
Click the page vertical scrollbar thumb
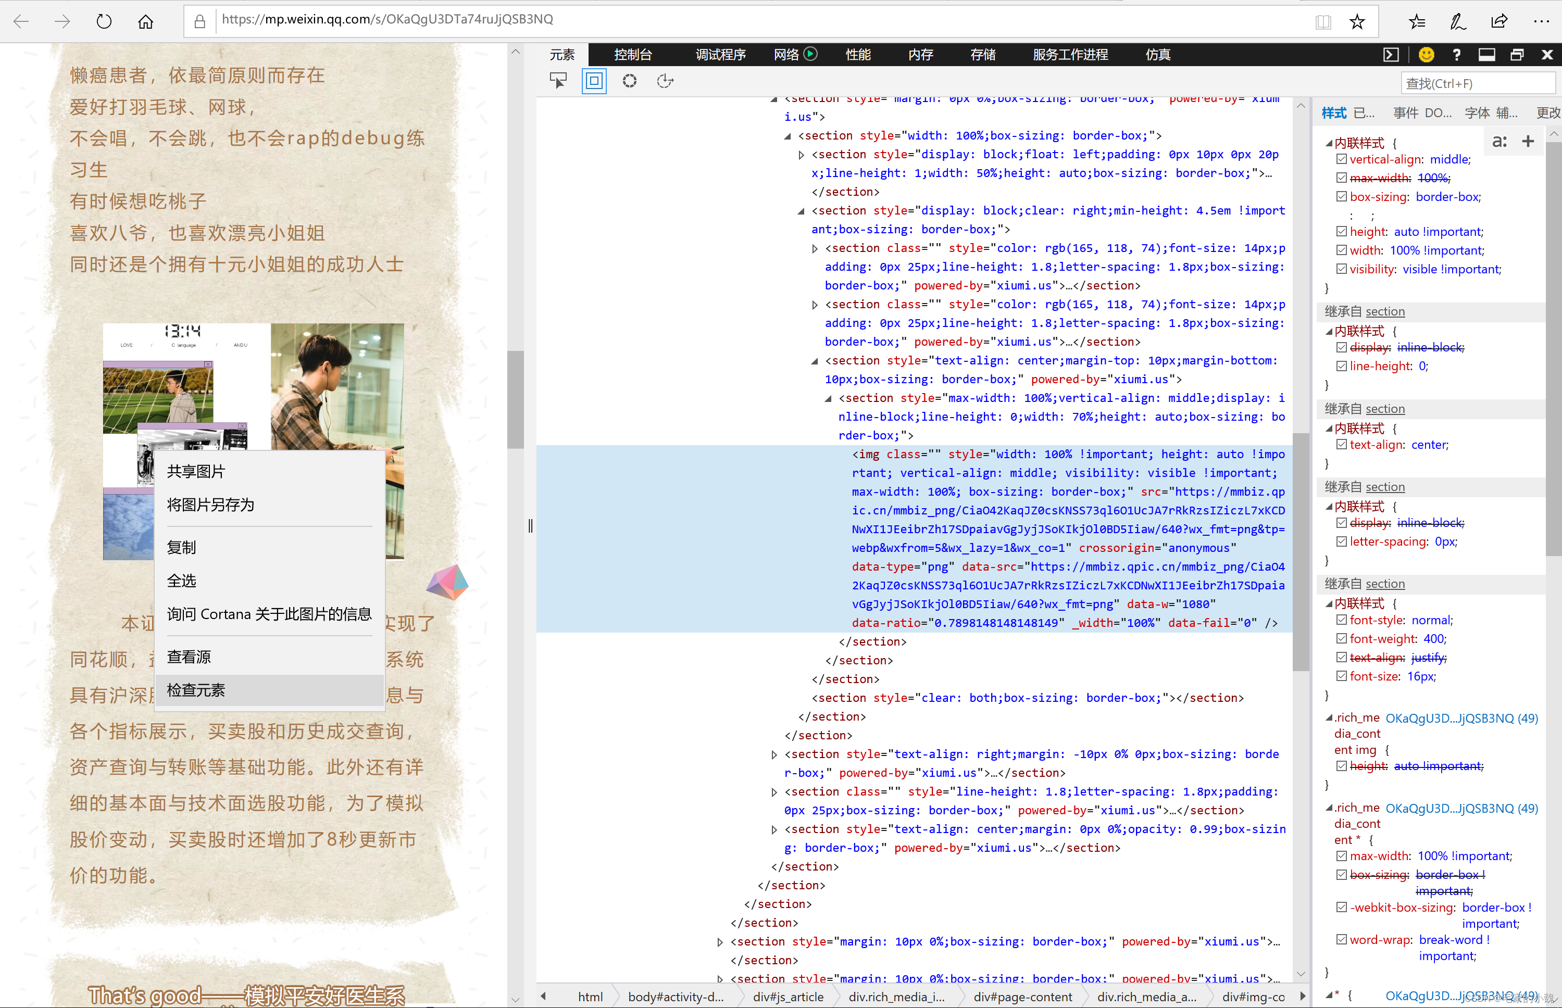515,399
